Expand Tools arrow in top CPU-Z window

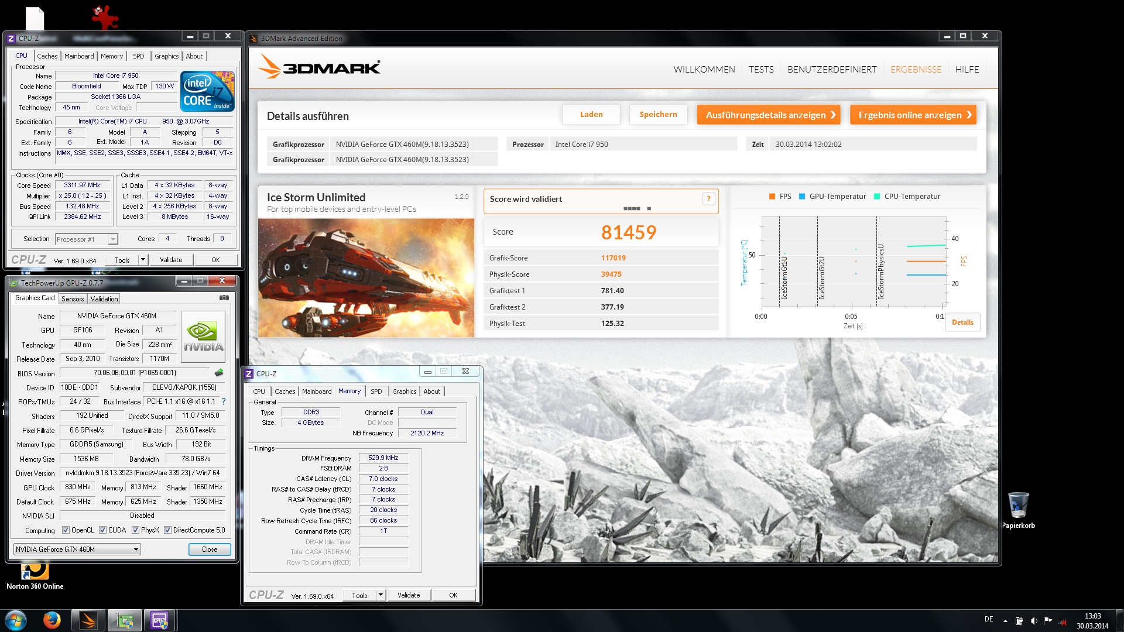[142, 260]
